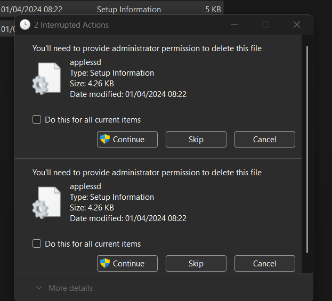Tick the first 'Do this for all current items' checkbox
This screenshot has width=332, height=301.
pos(37,119)
